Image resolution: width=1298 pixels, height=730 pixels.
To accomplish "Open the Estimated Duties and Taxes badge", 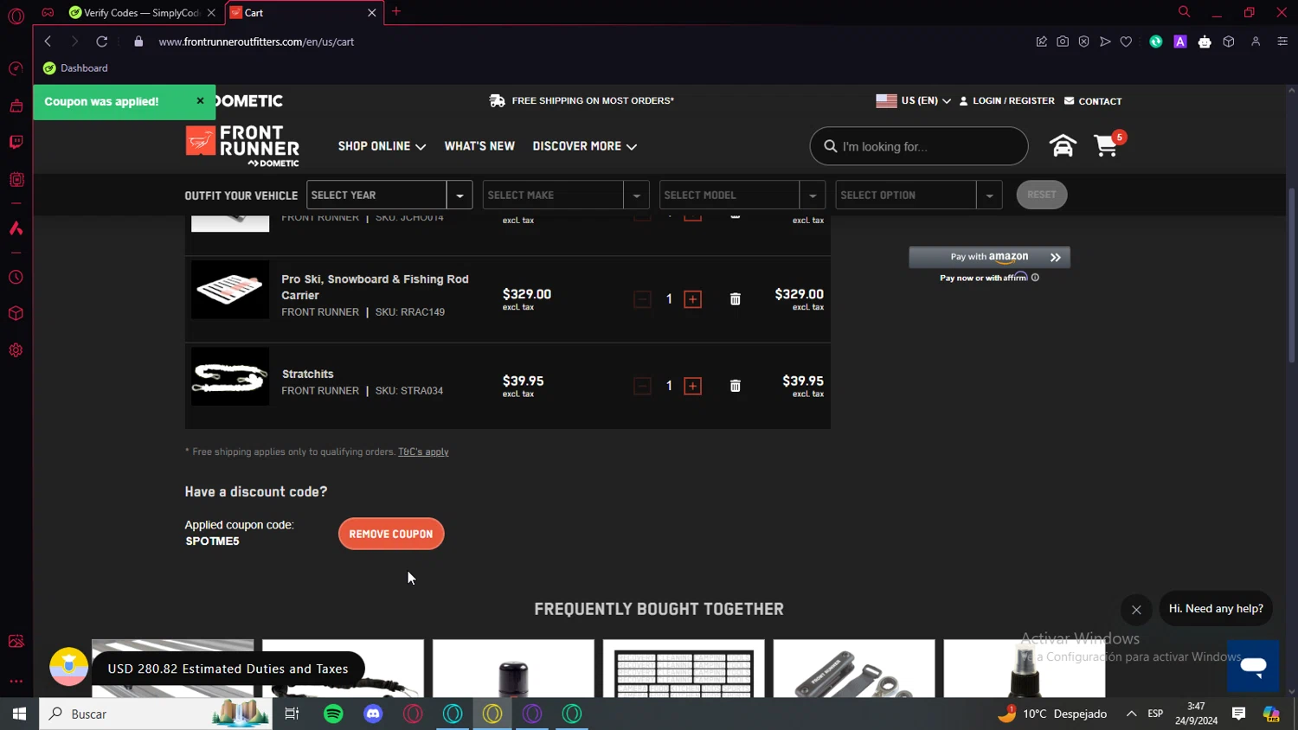I will [x=208, y=669].
